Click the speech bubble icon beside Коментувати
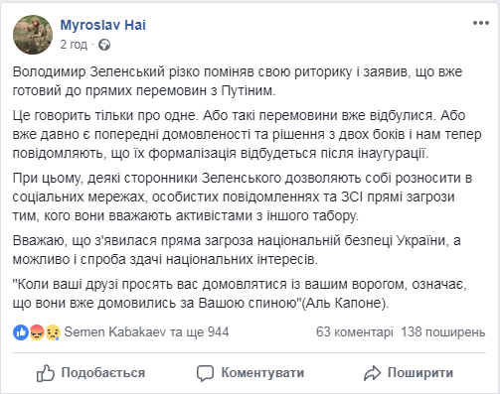The width and height of the screenshot is (500, 394). coord(205,373)
